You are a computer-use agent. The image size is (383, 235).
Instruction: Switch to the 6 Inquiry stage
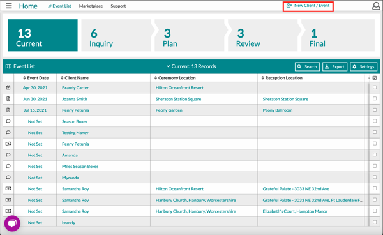pos(116,35)
